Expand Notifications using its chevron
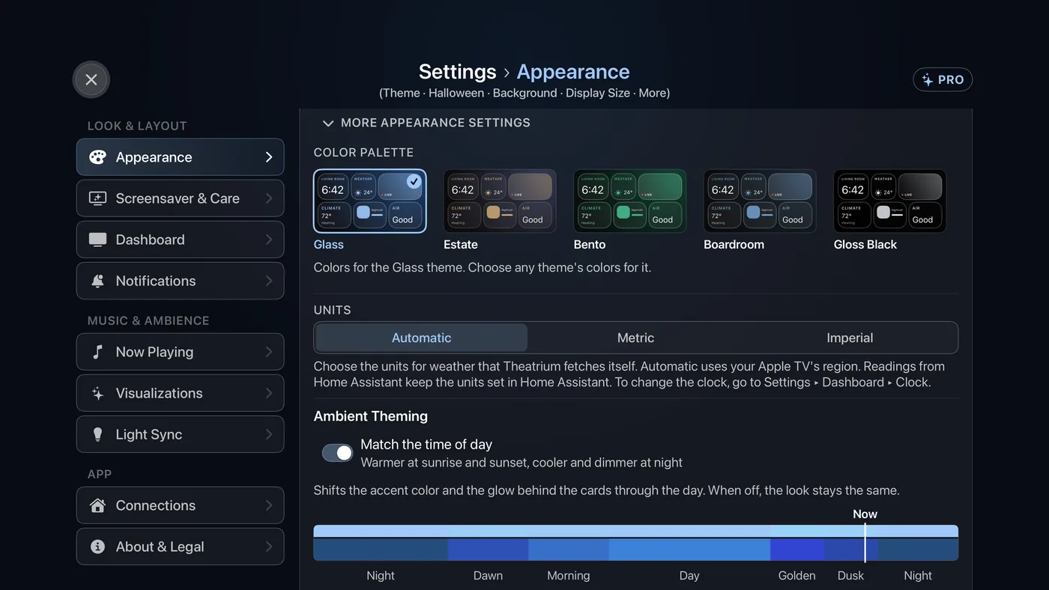The height and width of the screenshot is (590, 1049). coord(269,281)
